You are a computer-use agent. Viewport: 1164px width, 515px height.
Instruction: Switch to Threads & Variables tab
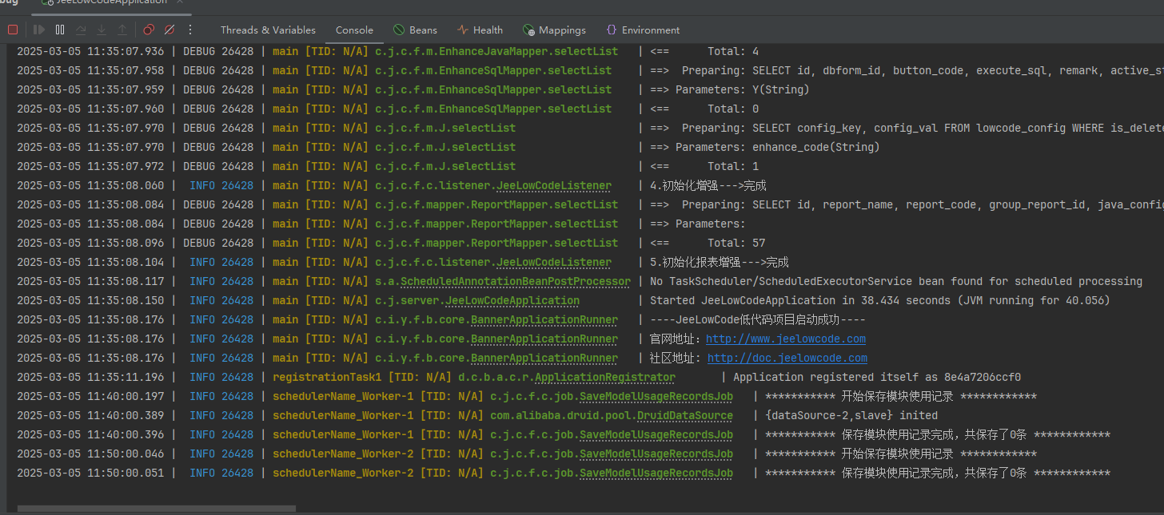[268, 30]
